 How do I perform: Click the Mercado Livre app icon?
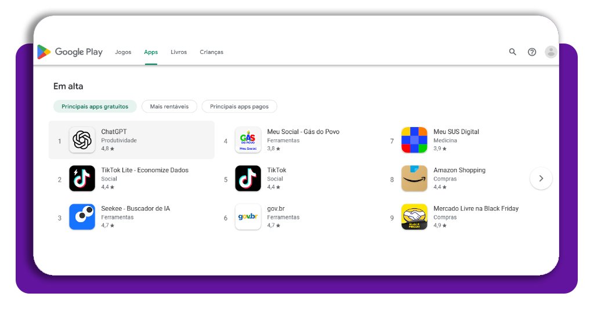[414, 216]
